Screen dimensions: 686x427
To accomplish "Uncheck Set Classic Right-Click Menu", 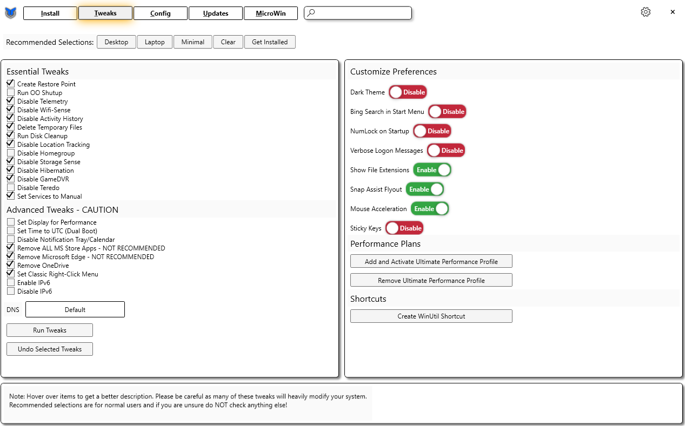I will click(11, 274).
